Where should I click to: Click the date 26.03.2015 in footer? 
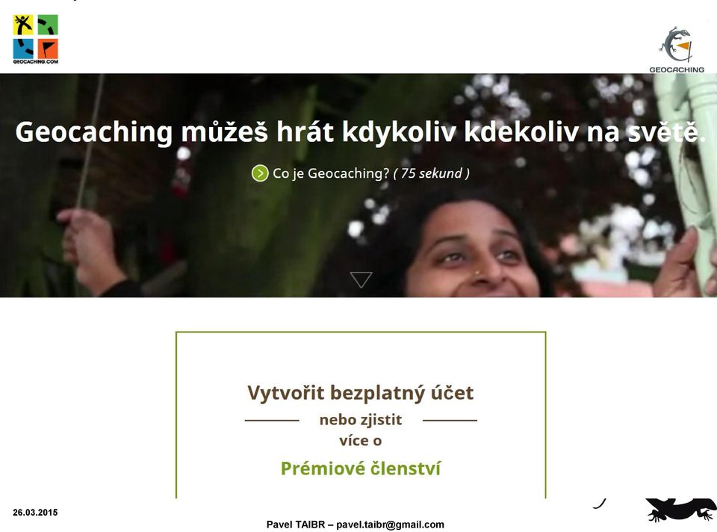[35, 513]
